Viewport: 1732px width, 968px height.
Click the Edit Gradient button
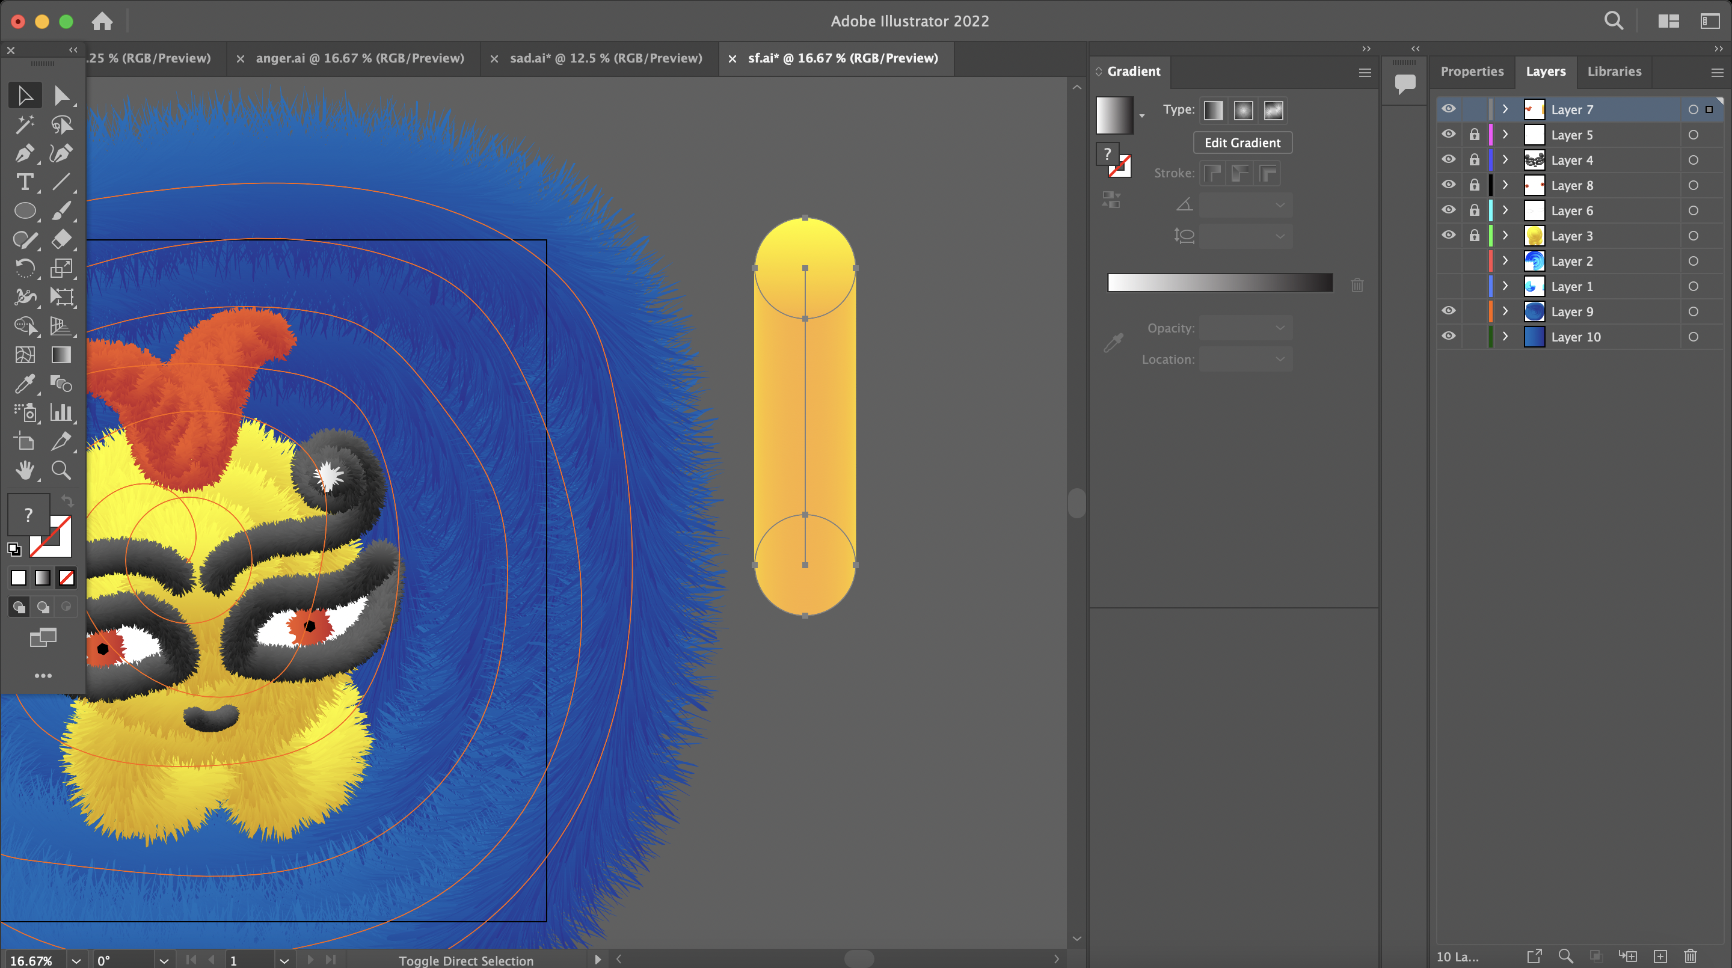[x=1242, y=142]
